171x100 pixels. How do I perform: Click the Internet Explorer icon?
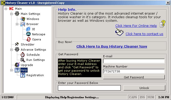(x=28, y=29)
